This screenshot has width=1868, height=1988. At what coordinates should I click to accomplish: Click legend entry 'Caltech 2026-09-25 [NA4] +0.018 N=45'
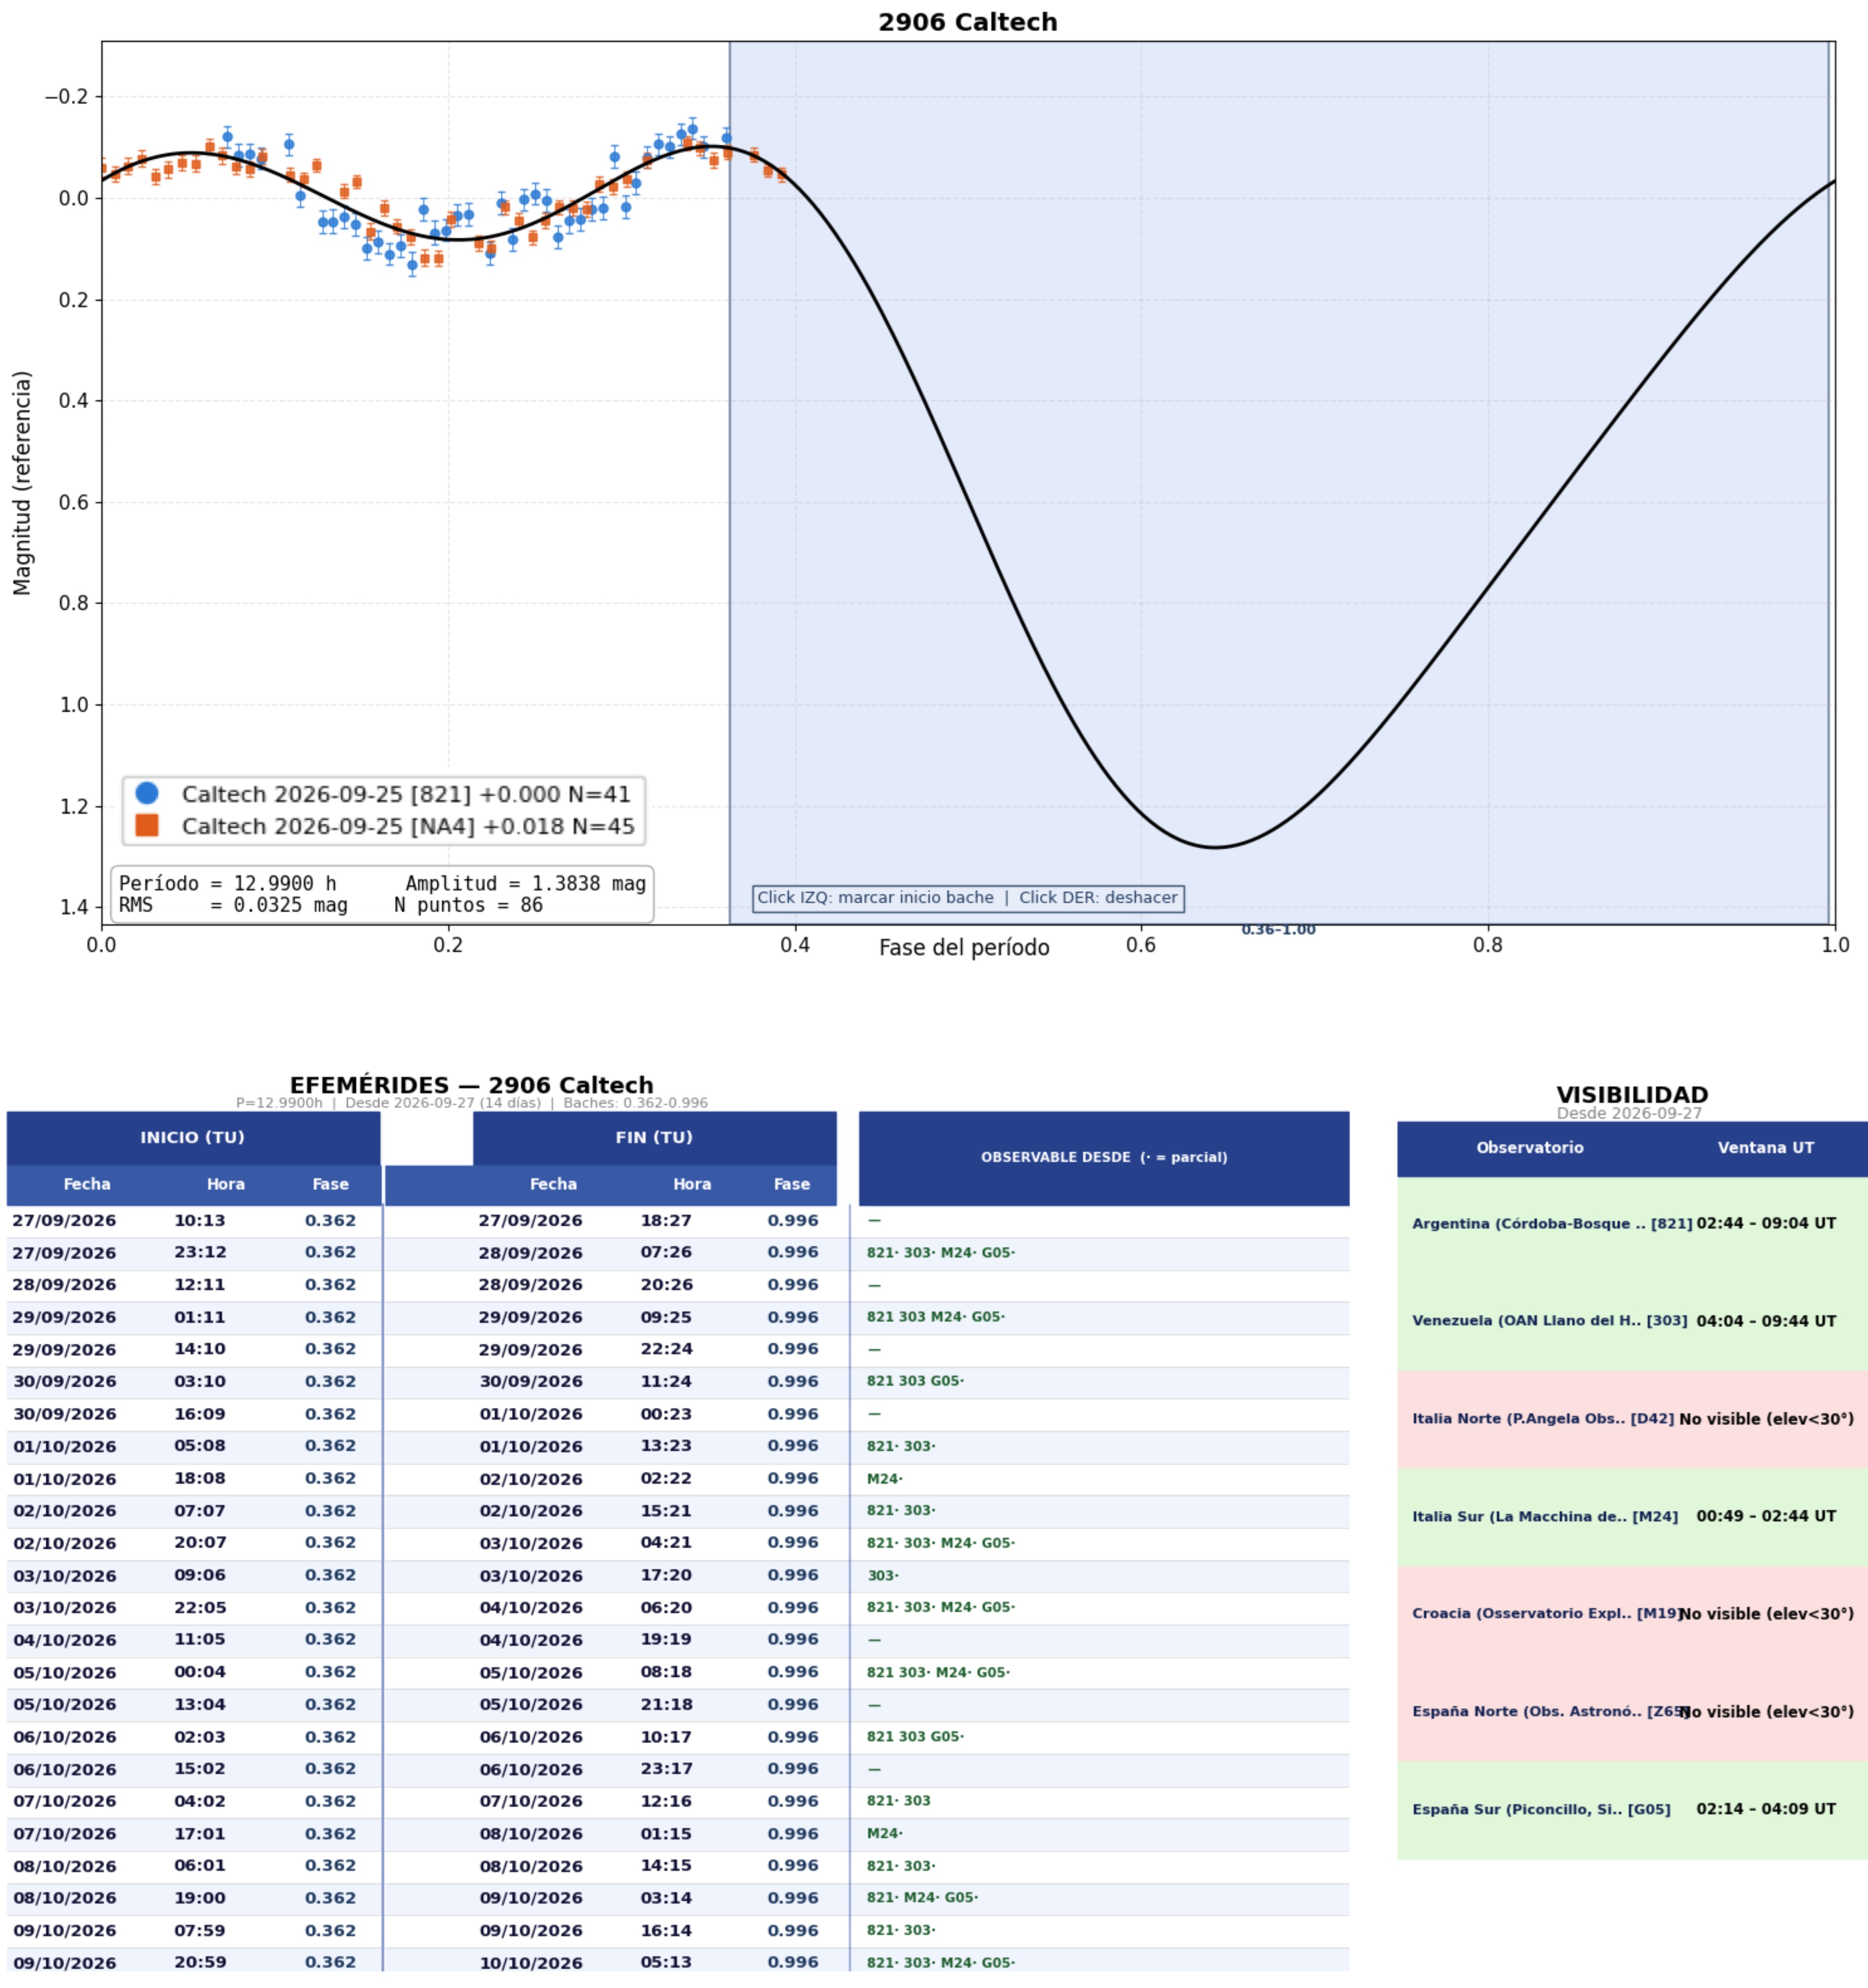408,826
